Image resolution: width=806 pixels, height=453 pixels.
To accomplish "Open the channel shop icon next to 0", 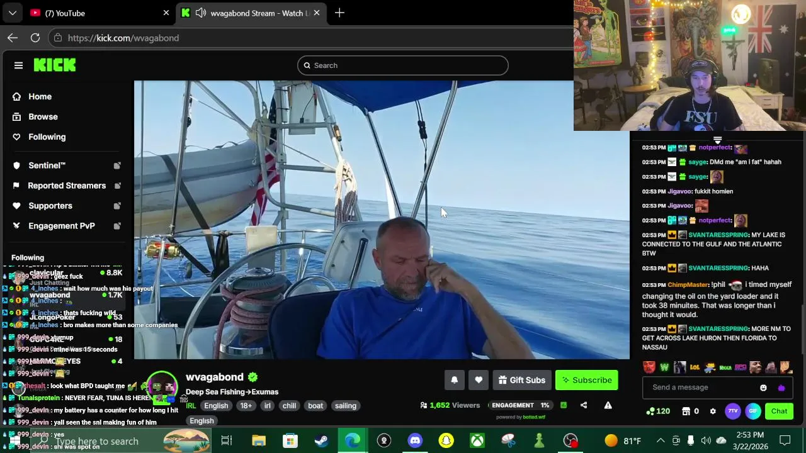I will point(686,411).
